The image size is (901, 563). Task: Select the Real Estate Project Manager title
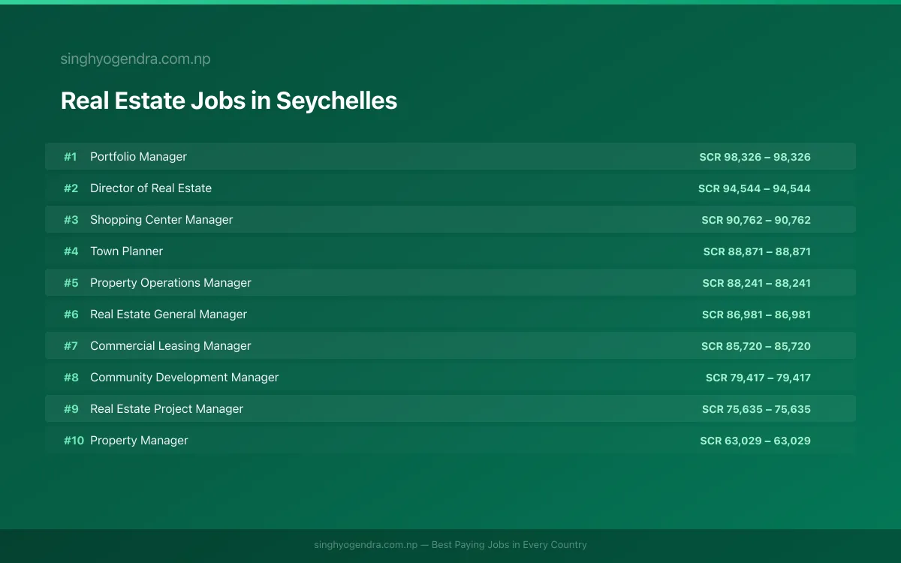tap(167, 409)
